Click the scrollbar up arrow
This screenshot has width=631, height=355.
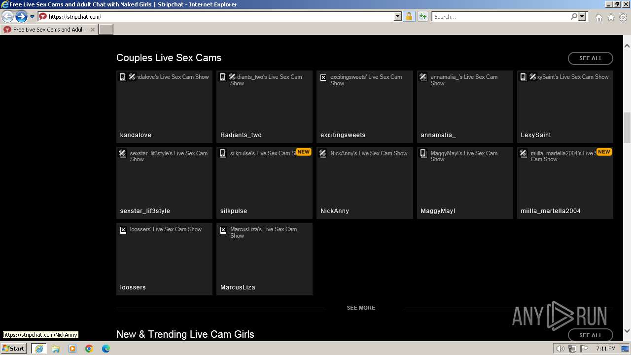click(x=627, y=46)
